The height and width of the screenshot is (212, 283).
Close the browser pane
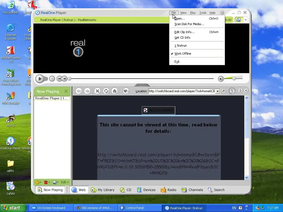tap(246, 91)
